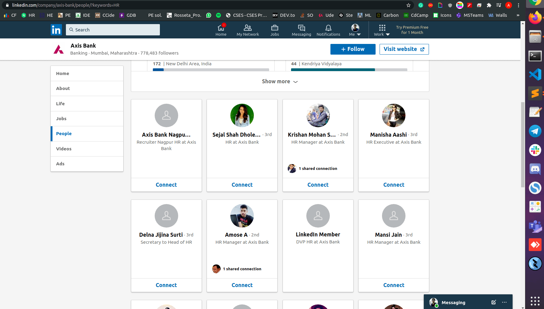Click Try Premium Free for 1 Month
This screenshot has width=544, height=309.
(x=412, y=30)
